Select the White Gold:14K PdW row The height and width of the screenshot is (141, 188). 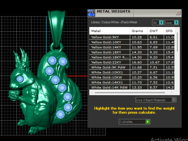tap(132, 87)
